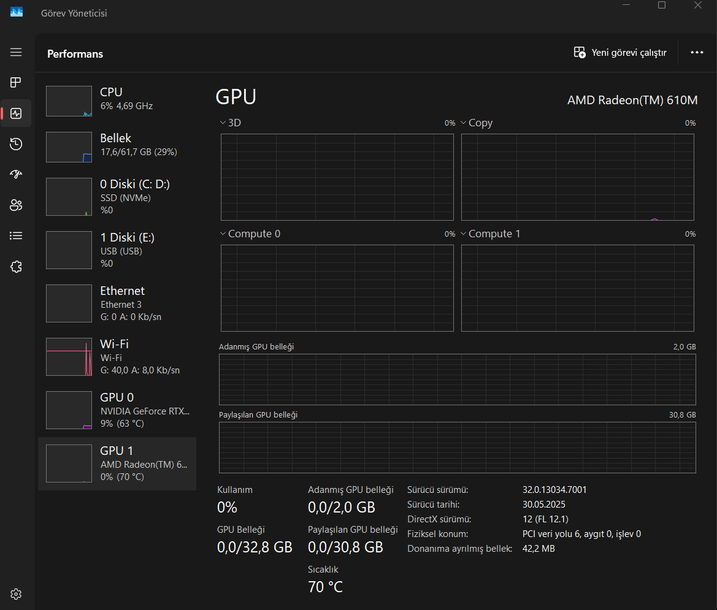The image size is (717, 610).
Task: Click the CPU mini graph thumbnail
Action: coord(69,101)
